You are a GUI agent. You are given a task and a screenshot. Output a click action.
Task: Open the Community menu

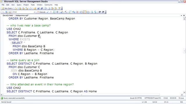[x=49, y=5]
